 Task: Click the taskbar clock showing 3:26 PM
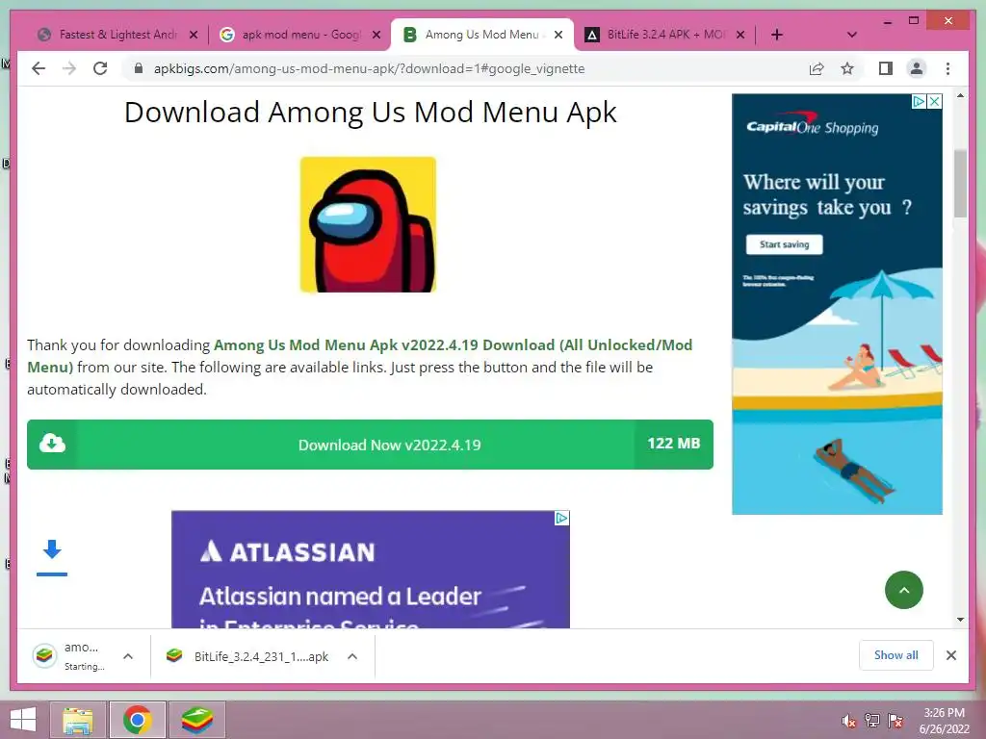[x=945, y=721]
